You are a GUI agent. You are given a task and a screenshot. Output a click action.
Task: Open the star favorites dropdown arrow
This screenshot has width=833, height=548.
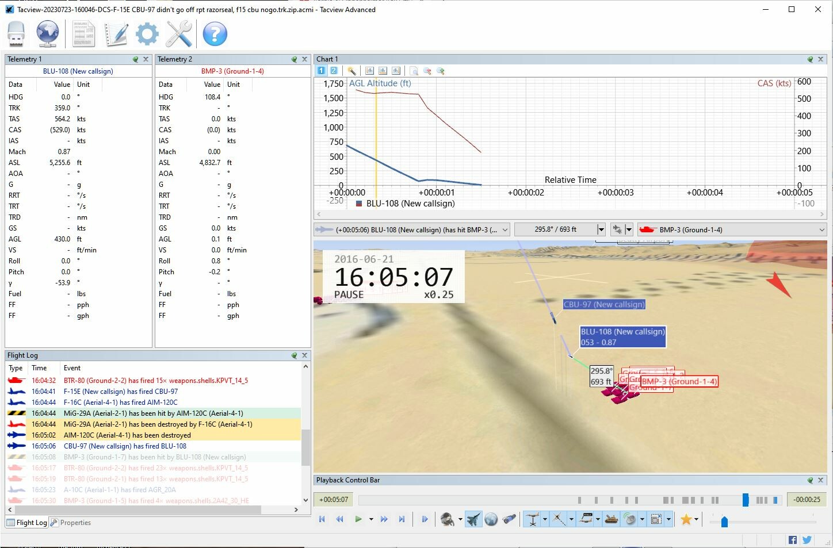(x=696, y=519)
